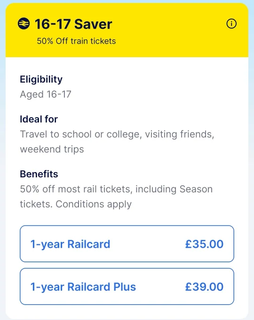The width and height of the screenshot is (254, 320).
Task: Click the 1-year Railcard label text
Action: click(x=70, y=244)
